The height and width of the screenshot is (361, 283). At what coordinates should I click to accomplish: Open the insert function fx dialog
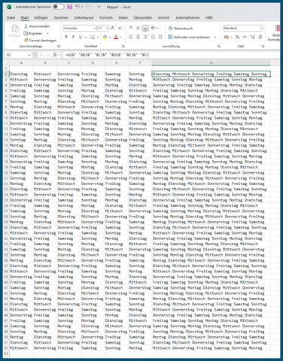click(54, 55)
